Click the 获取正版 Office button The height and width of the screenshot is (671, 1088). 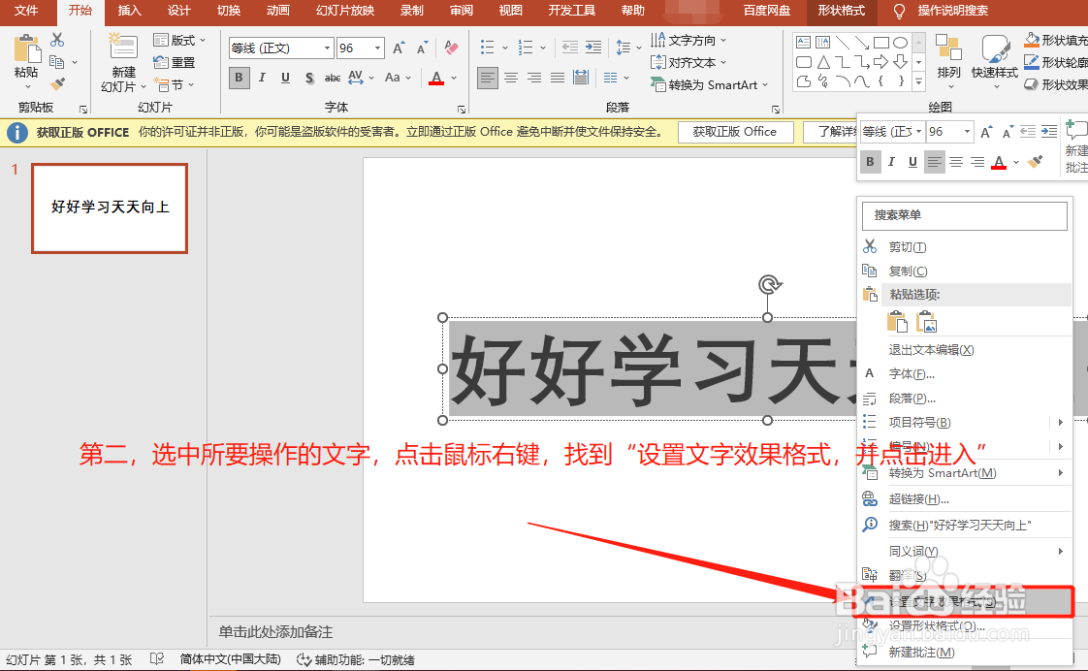point(735,132)
